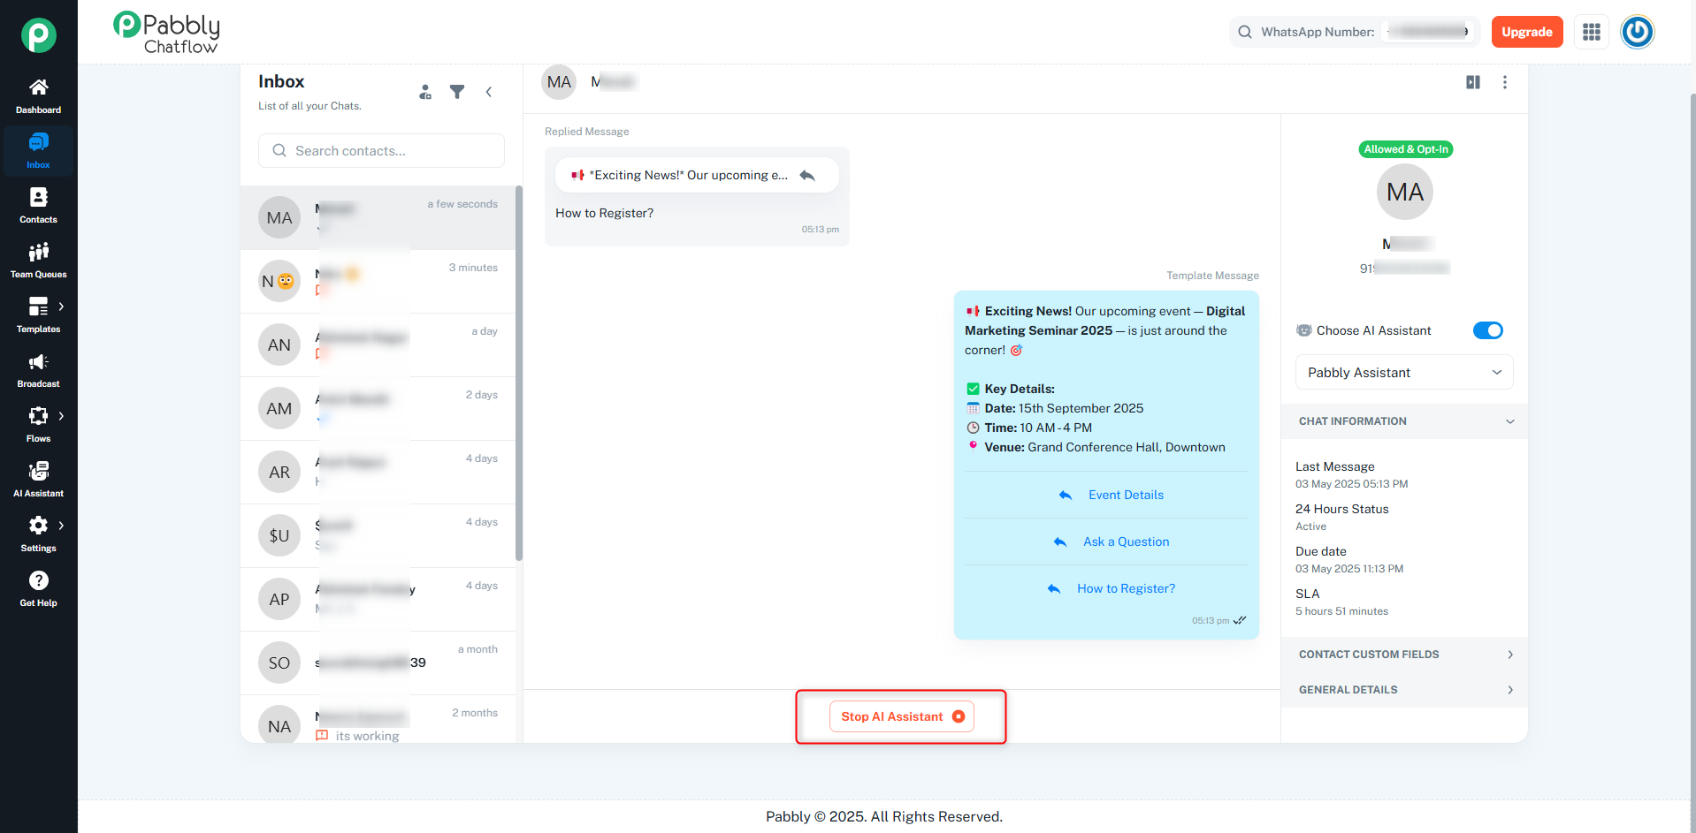Open the apps grid icon in header

pyautogui.click(x=1592, y=32)
